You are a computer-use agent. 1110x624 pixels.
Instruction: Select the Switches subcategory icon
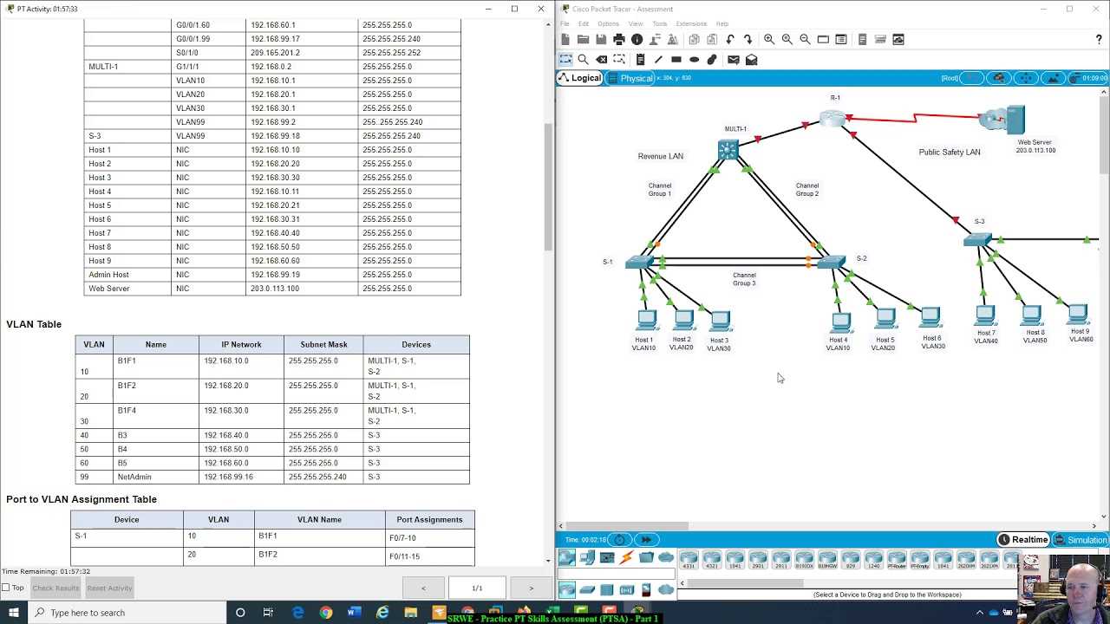(587, 589)
